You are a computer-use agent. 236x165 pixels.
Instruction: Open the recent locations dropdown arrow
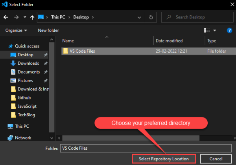coord(25,17)
